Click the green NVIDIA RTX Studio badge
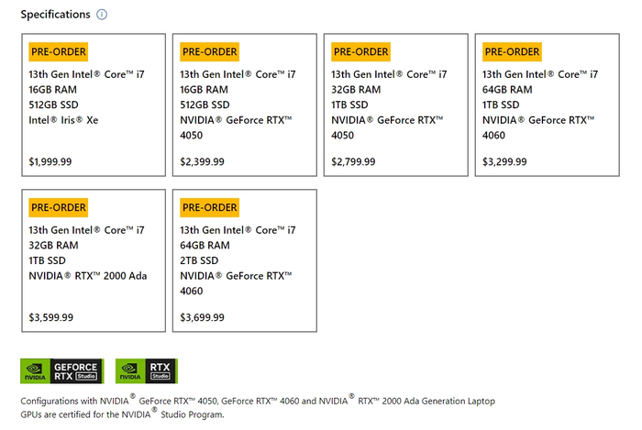Screen dimensions: 642x430 coord(146,371)
